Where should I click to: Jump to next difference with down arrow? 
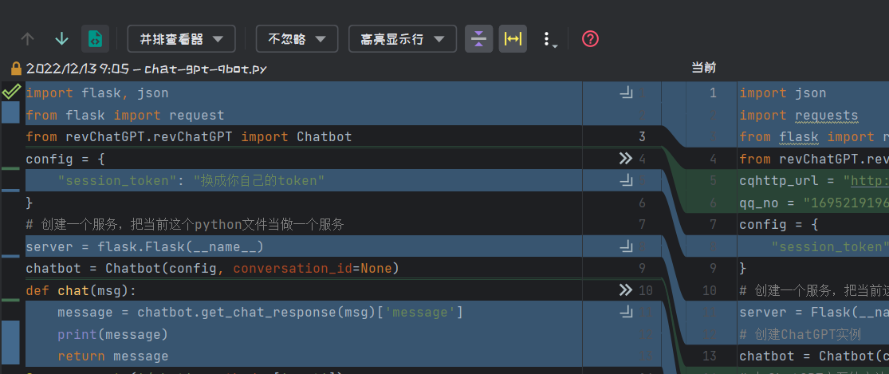tap(61, 38)
